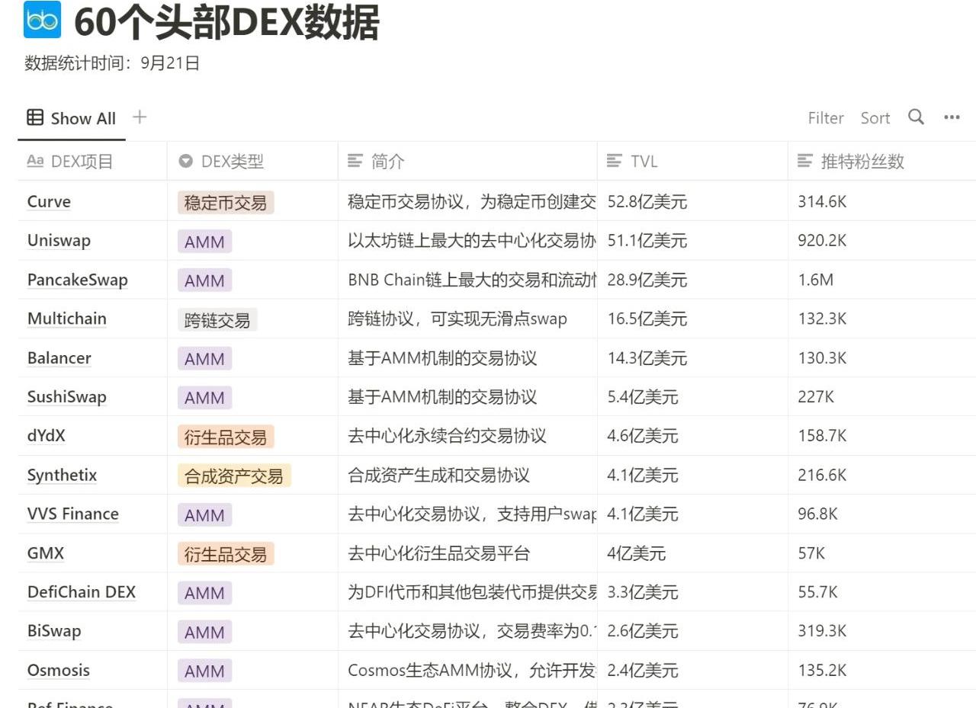Add a new view with plus icon
976x708 pixels.
point(139,117)
